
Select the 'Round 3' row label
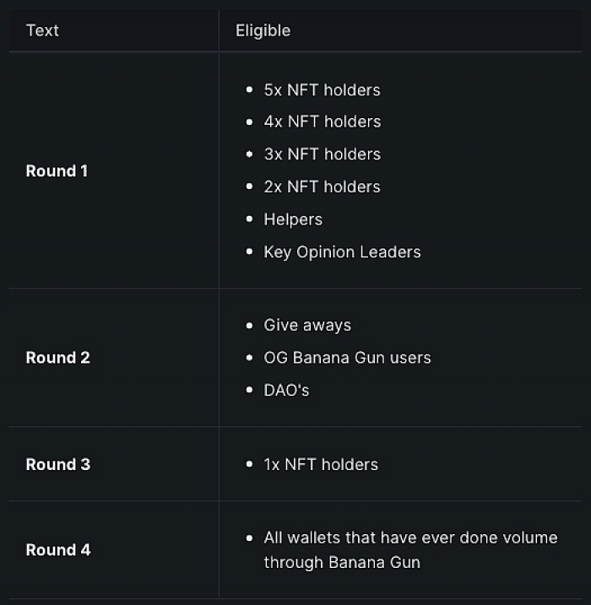[58, 464]
